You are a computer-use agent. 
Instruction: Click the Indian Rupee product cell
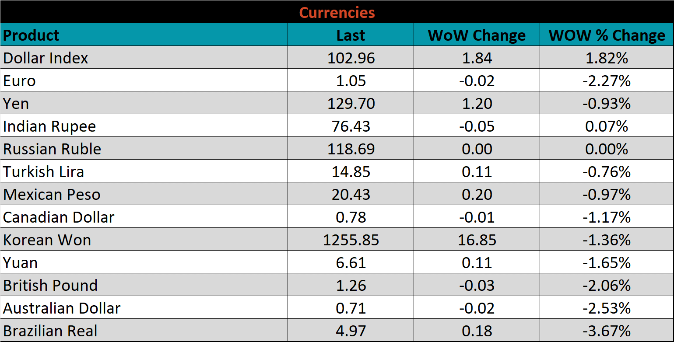click(49, 126)
